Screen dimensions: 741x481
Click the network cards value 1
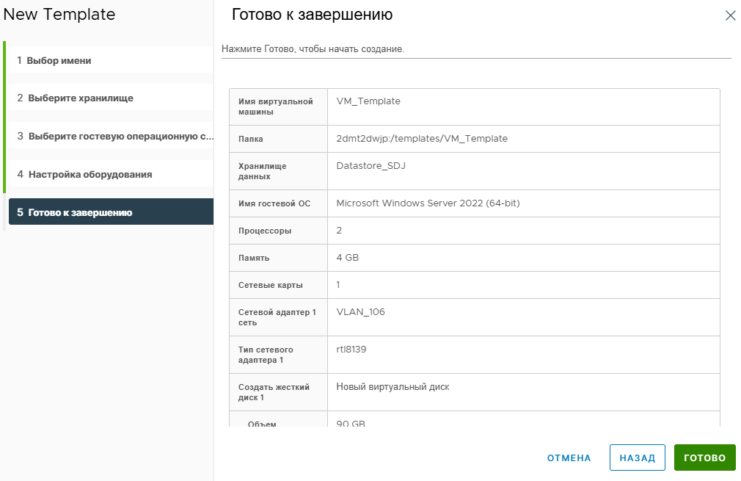coord(338,285)
